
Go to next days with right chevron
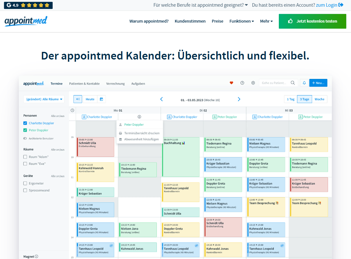[239, 99]
